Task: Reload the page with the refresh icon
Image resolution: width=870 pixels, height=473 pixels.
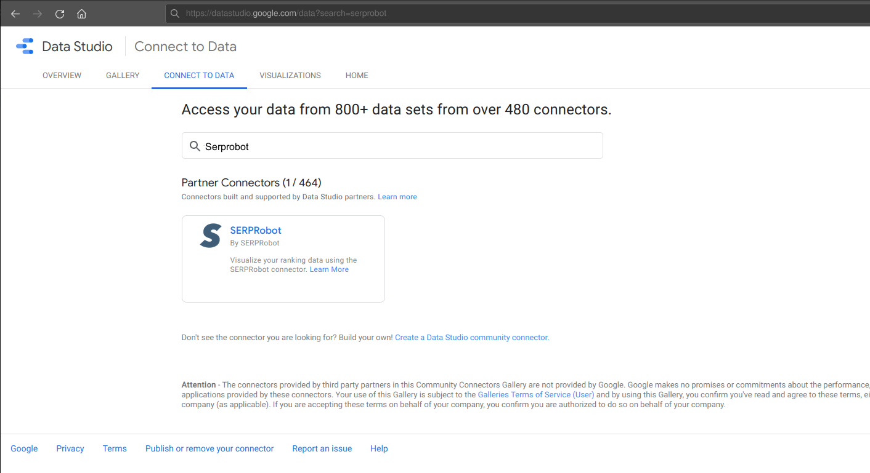Action: 60,14
